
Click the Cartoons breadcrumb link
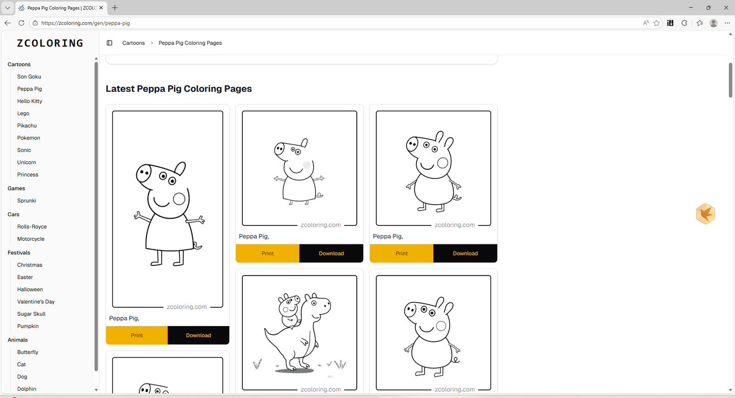[134, 43]
